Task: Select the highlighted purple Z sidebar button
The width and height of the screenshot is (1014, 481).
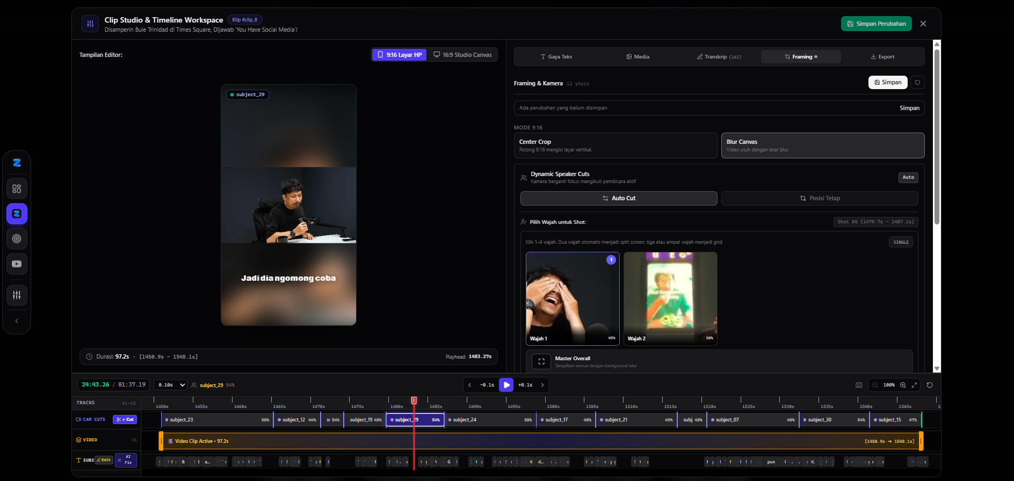Action: point(17,214)
